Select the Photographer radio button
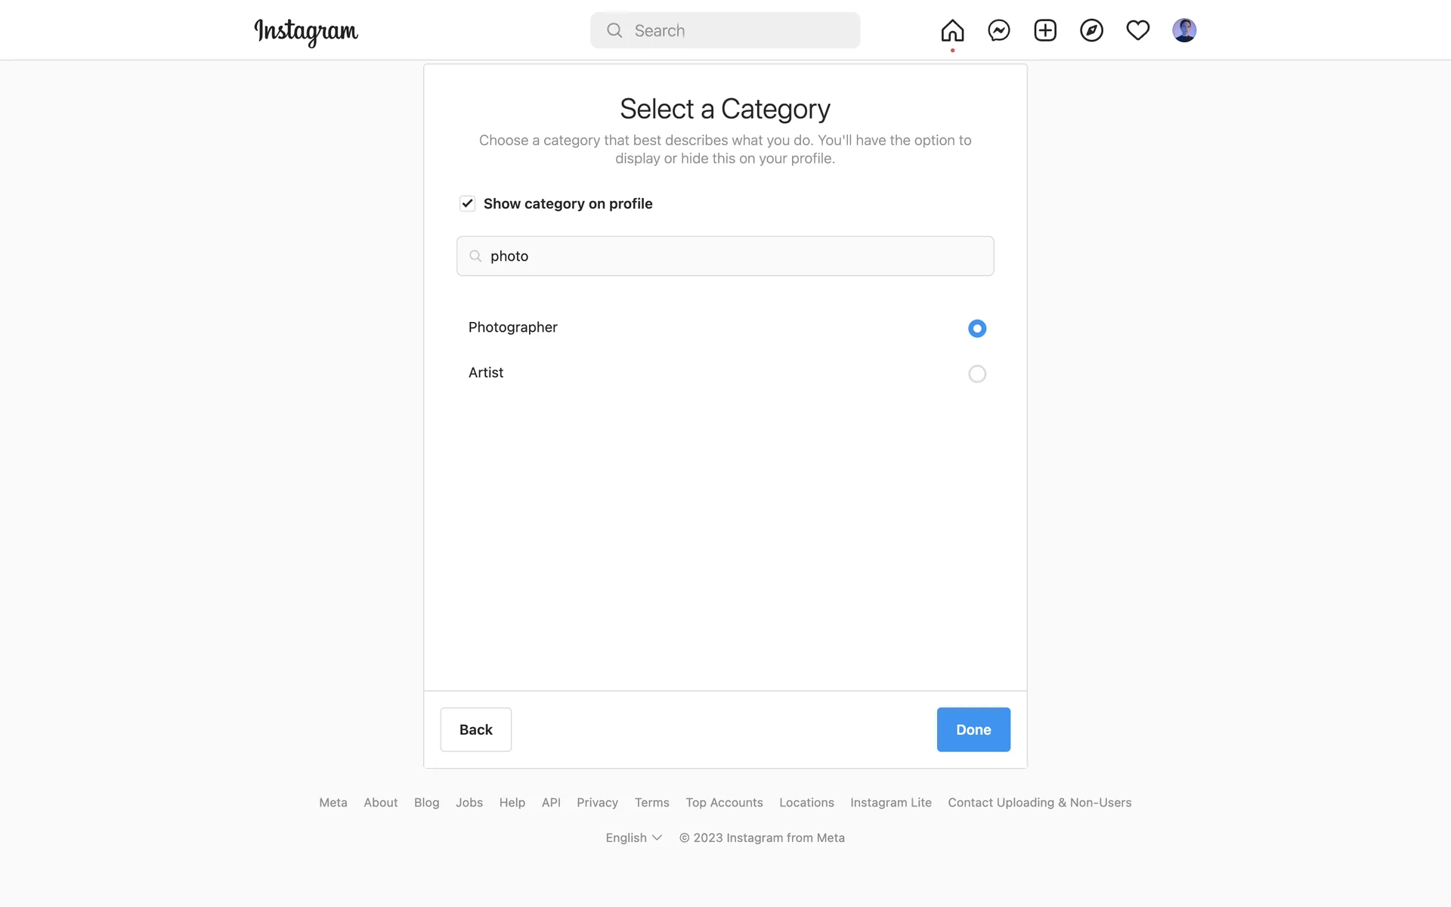Image resolution: width=1451 pixels, height=907 pixels. tap(976, 328)
